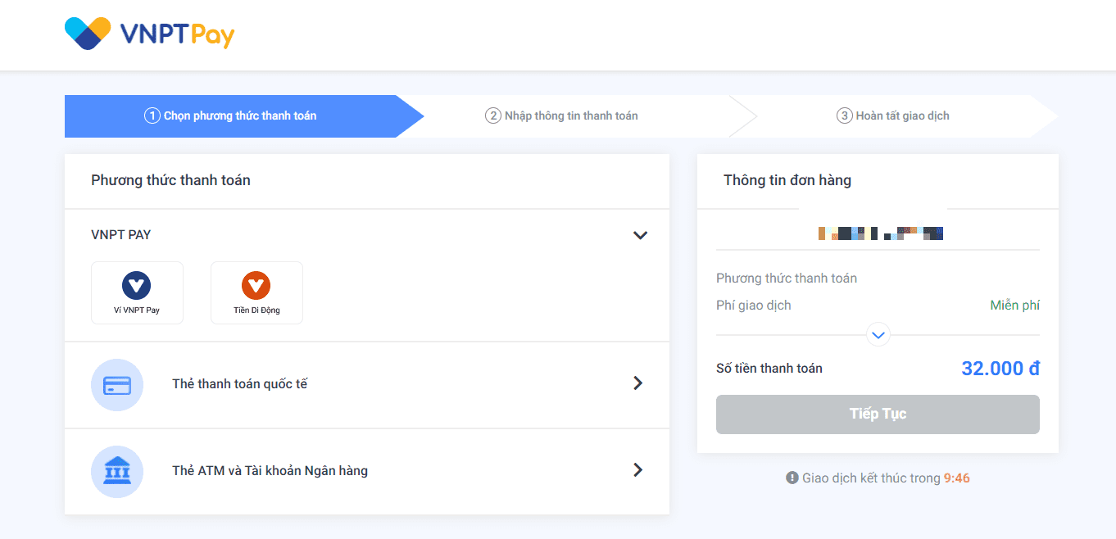The height and width of the screenshot is (539, 1116).
Task: Go to step 3 Hoàn tất giao dịch
Action: click(x=893, y=115)
